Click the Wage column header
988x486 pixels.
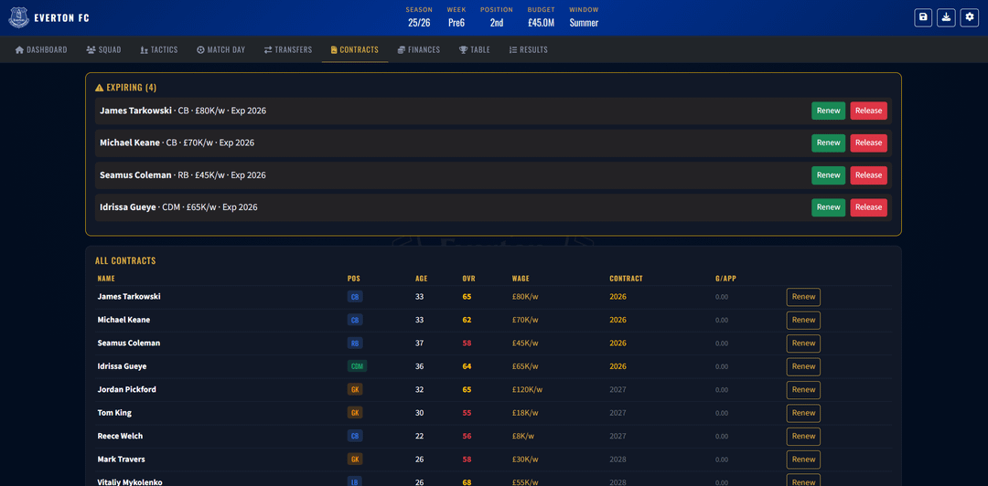pyautogui.click(x=521, y=279)
